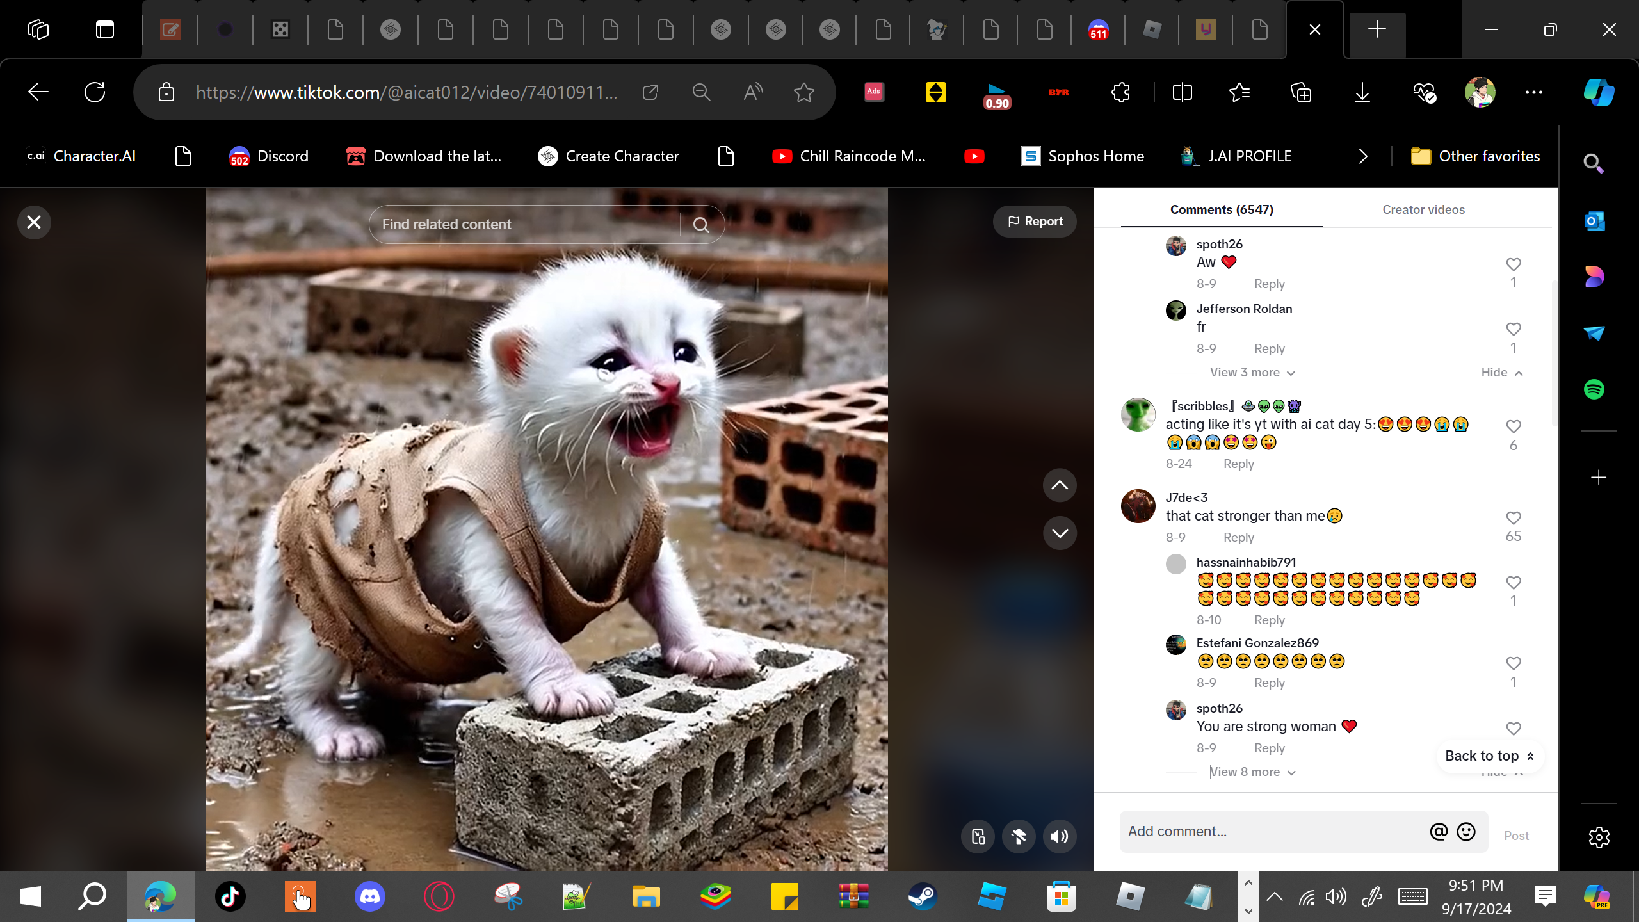Open Discord from the taskbar
This screenshot has height=922, width=1639.
point(369,896)
